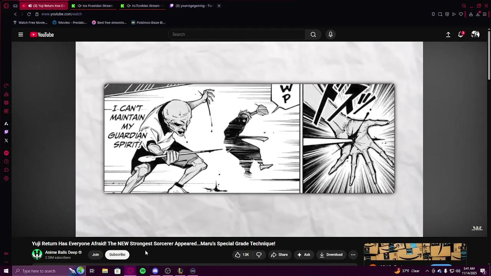Open the YouTube account avatar menu

(475, 34)
